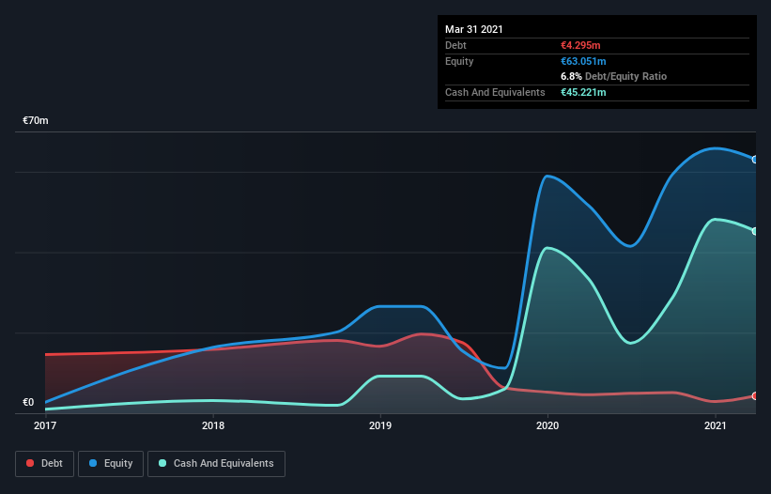Click the 2019 x-axis label
Image resolution: width=771 pixels, height=494 pixels.
[x=380, y=425]
